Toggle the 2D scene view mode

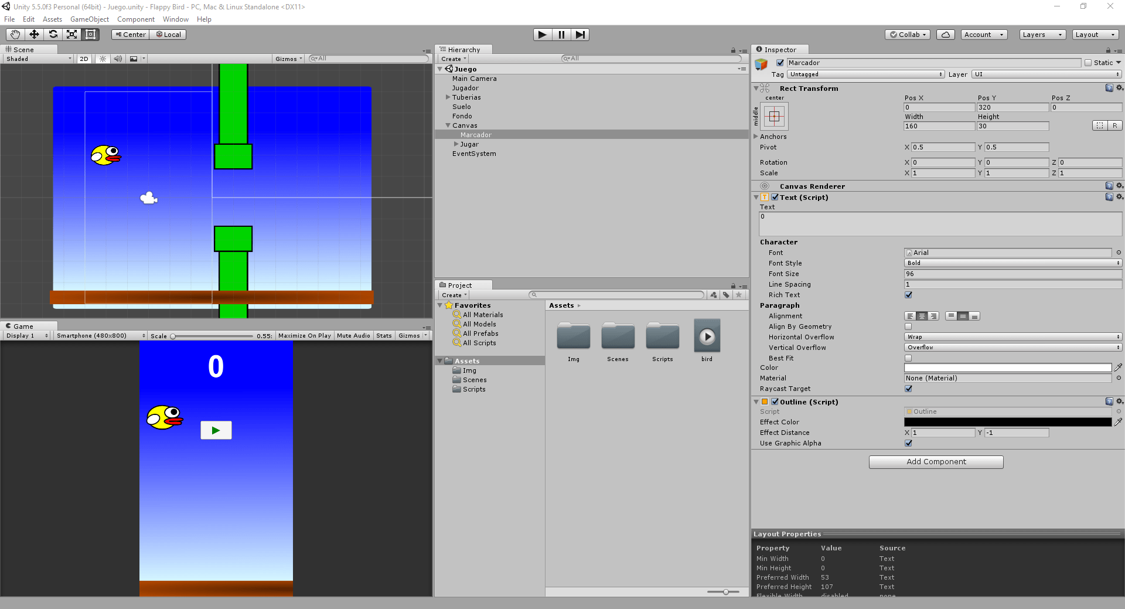pos(84,59)
